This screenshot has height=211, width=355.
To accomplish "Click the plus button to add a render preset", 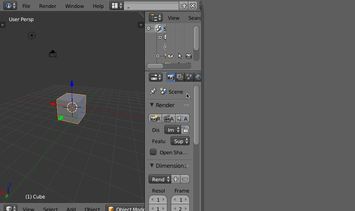I will click(x=176, y=179).
